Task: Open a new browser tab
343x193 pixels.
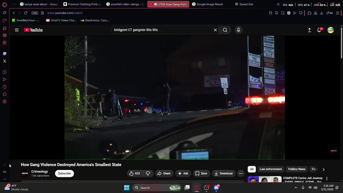Action: 278,4
